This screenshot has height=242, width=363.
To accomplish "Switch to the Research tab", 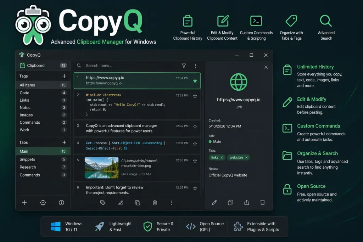I will [x=43, y=167].
